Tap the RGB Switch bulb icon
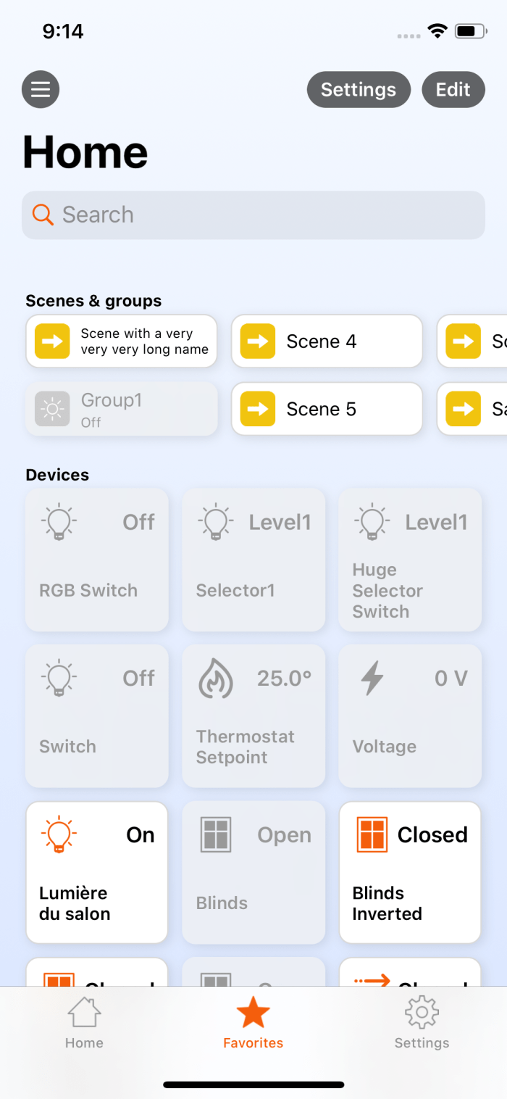This screenshot has width=507, height=1099. coord(59,522)
